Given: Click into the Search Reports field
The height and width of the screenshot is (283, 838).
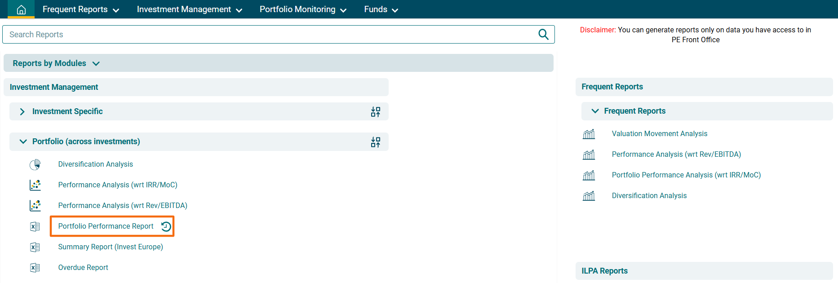Looking at the screenshot, I should coord(270,35).
